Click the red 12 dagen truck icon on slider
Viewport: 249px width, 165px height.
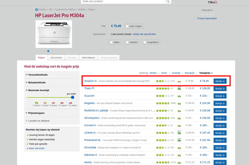tap(62, 103)
